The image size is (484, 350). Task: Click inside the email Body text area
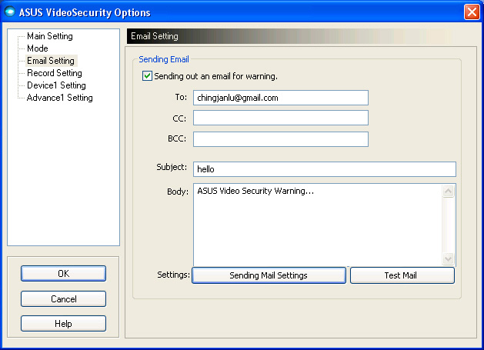(x=318, y=225)
